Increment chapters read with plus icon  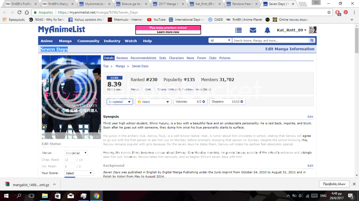(242, 102)
